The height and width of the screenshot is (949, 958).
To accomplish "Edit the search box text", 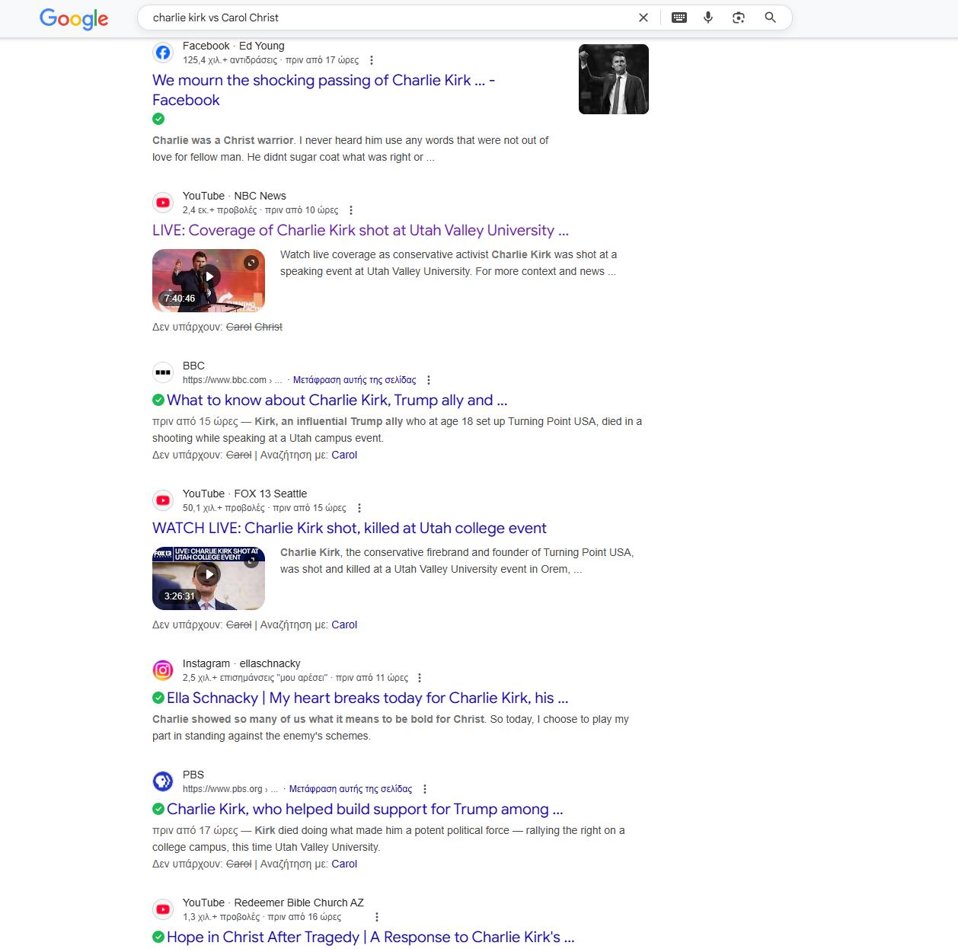I will pyautogui.click(x=388, y=18).
